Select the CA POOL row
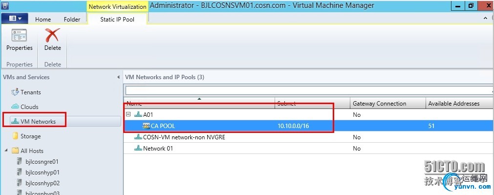This screenshot has width=494, height=195. (309, 126)
